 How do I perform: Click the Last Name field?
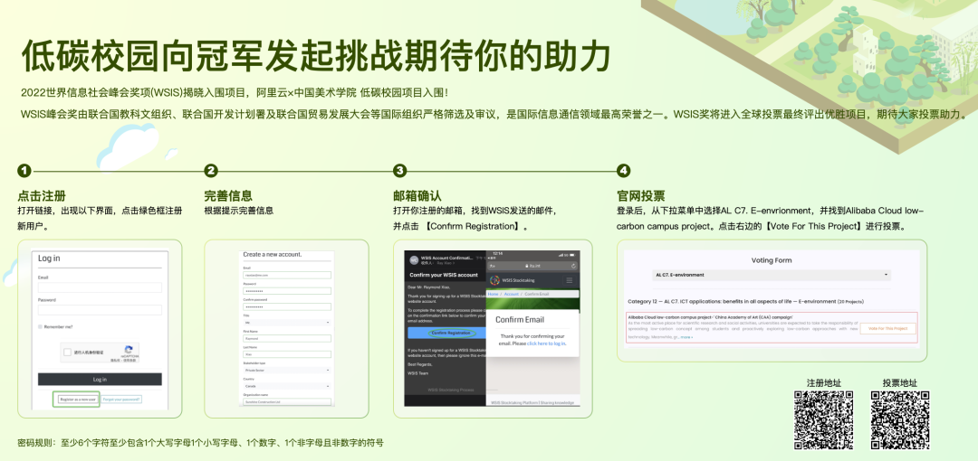(x=287, y=354)
